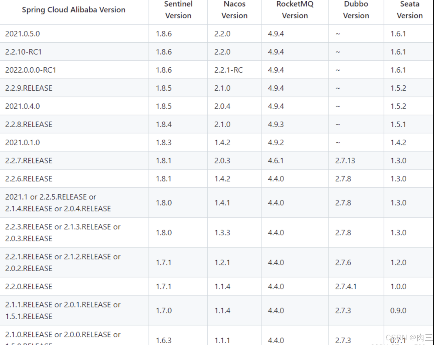Click Seata 1.5.2 in 2.2.9.RELEASE row
This screenshot has height=345, width=434.
[x=398, y=88]
